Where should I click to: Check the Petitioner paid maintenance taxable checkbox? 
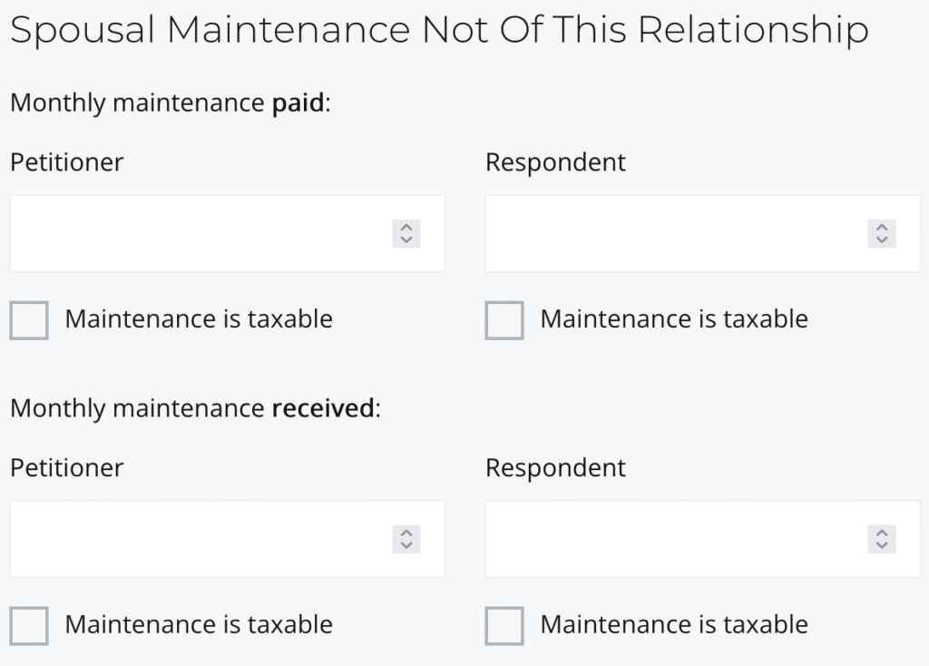tap(29, 320)
